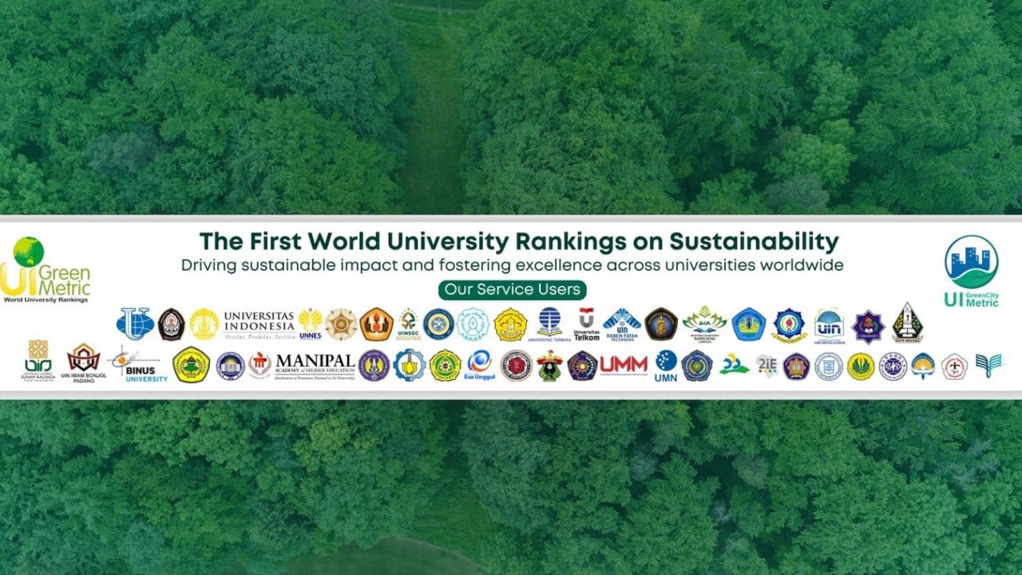1022x575 pixels.
Task: Click the red UMM logo
Action: click(624, 365)
